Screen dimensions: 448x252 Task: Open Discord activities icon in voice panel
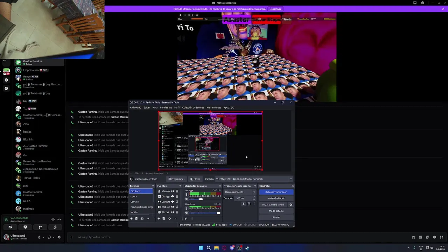tap(40, 227)
